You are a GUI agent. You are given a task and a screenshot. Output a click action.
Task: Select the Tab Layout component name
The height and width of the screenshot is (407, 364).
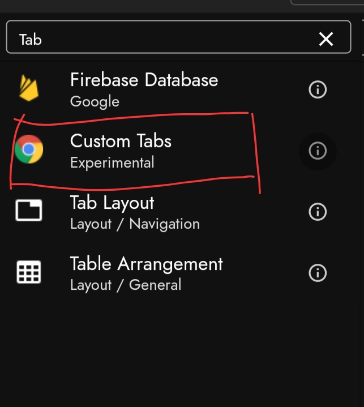pos(112,203)
